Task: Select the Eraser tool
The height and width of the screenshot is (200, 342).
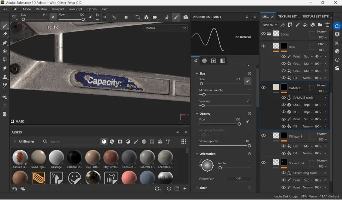Action: tap(5, 34)
